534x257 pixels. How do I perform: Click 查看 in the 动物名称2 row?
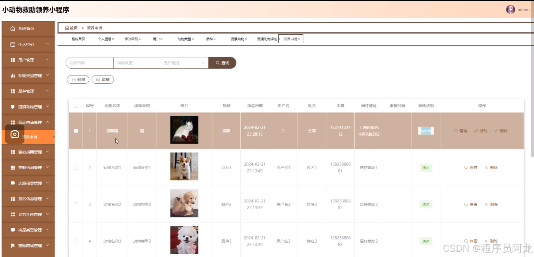[x=471, y=204]
